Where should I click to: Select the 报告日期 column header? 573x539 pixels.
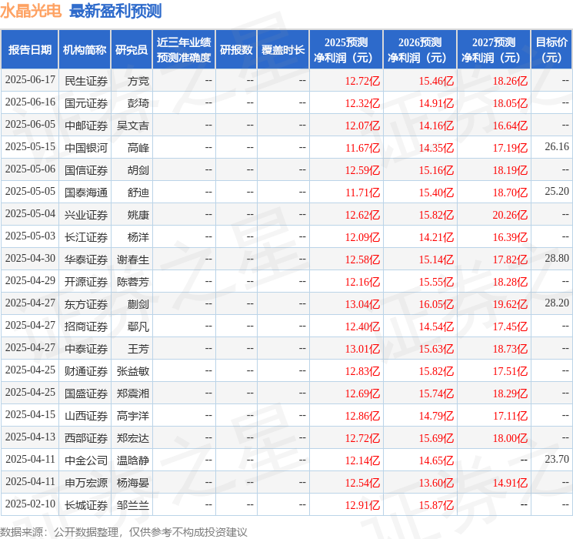29,50
